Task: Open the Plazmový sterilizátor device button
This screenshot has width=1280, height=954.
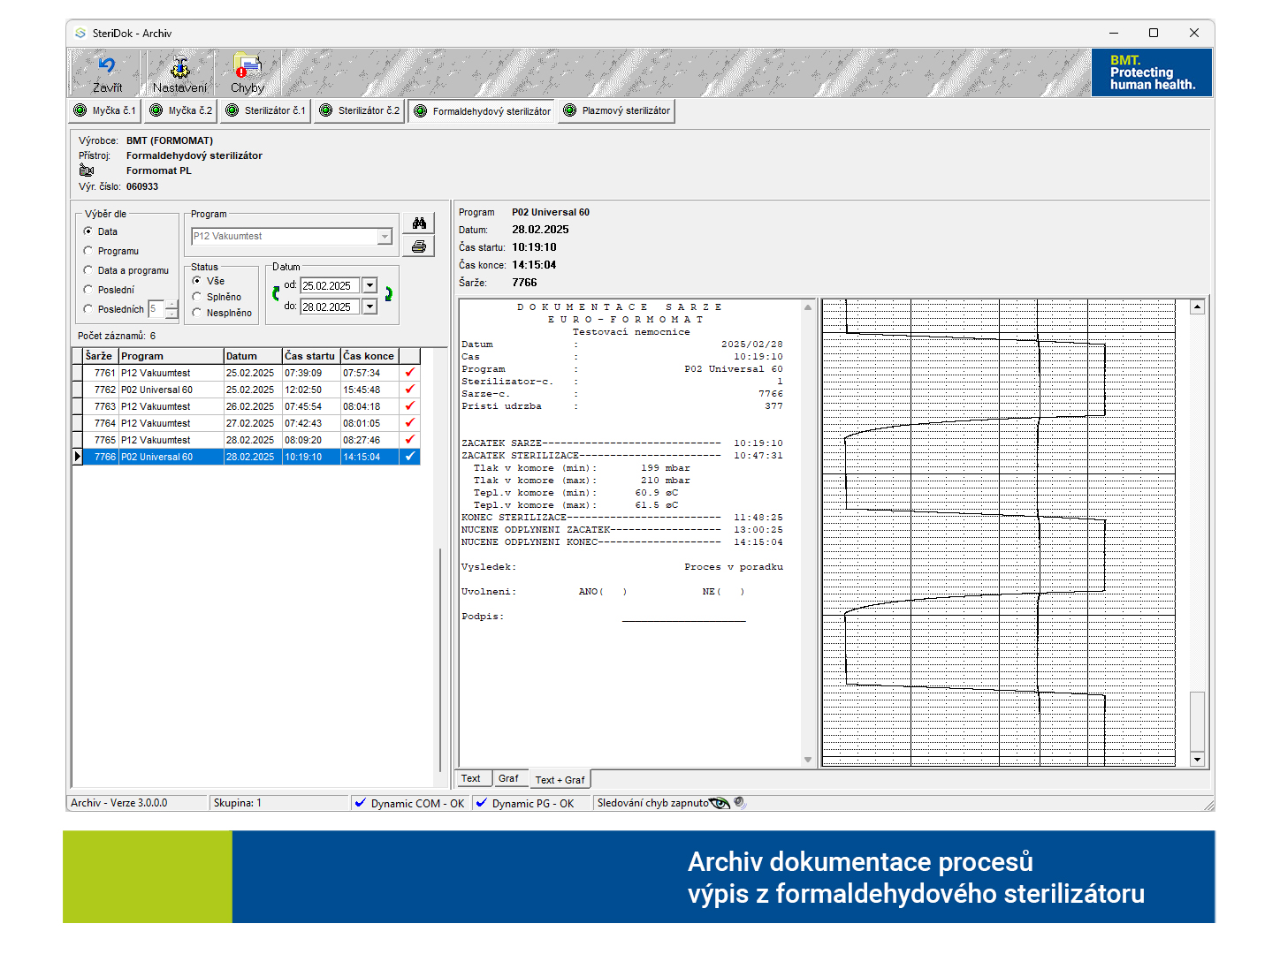Action: point(618,111)
